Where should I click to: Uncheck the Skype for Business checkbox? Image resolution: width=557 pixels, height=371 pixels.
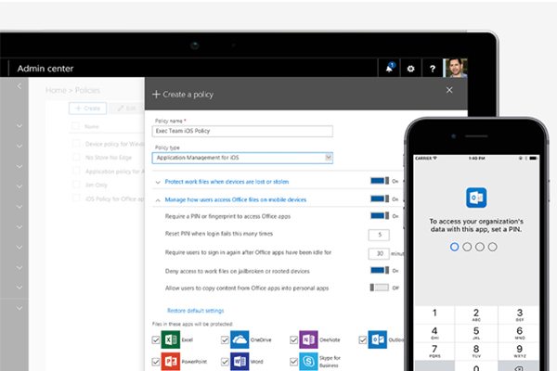(293, 362)
